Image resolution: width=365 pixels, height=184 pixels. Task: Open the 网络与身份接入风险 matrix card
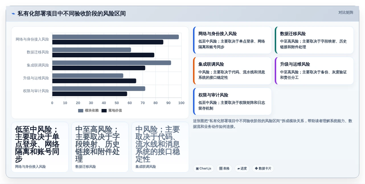pyautogui.click(x=232, y=40)
